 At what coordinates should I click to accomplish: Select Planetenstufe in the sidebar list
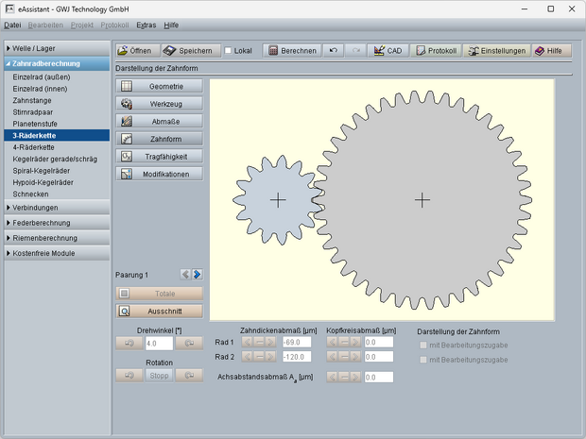point(38,125)
